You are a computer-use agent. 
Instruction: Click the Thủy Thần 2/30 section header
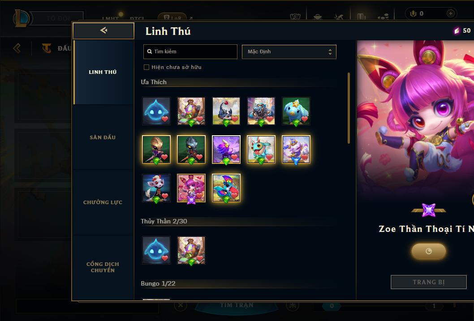pyautogui.click(x=164, y=221)
